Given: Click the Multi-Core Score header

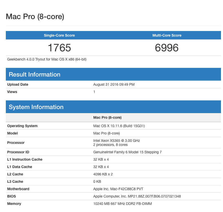Looking at the screenshot, I should click(x=167, y=35).
